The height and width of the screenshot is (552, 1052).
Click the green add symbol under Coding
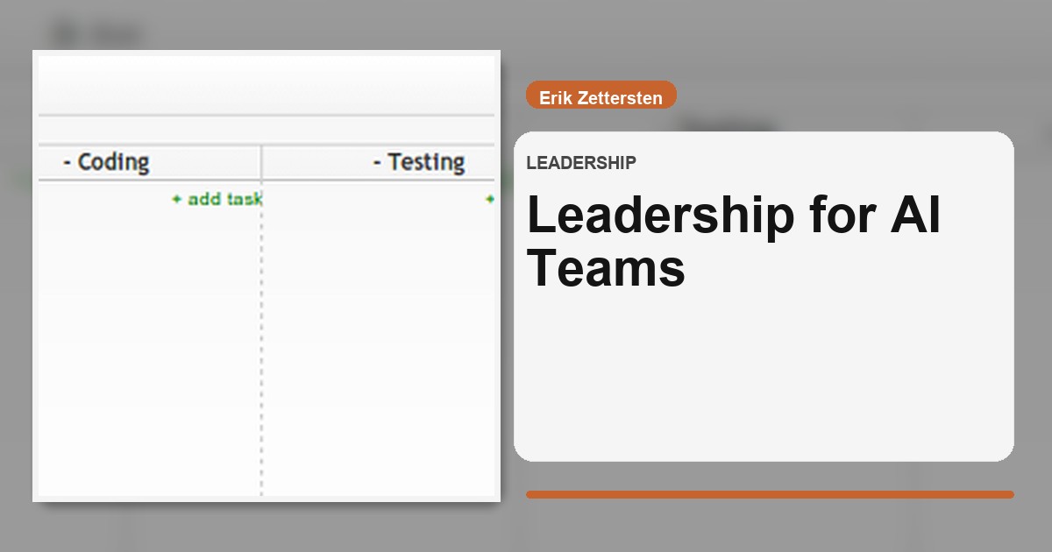[x=178, y=199]
